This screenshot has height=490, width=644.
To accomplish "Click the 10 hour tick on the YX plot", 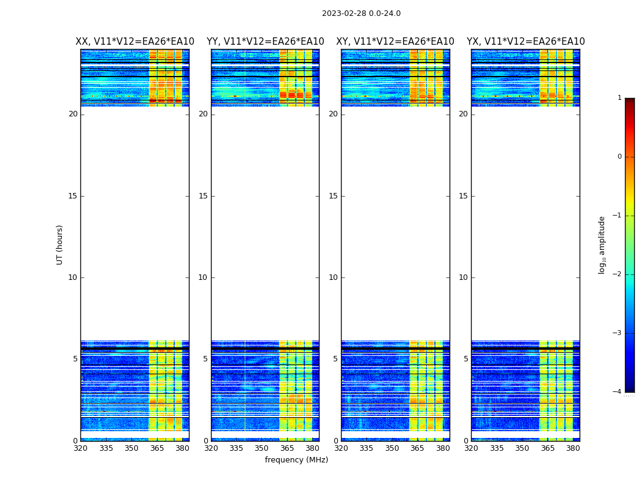I will pos(463,277).
